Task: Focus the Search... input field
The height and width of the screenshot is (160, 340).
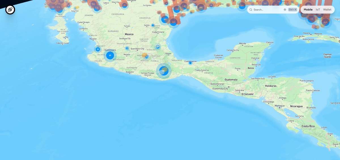Action: pos(268,10)
